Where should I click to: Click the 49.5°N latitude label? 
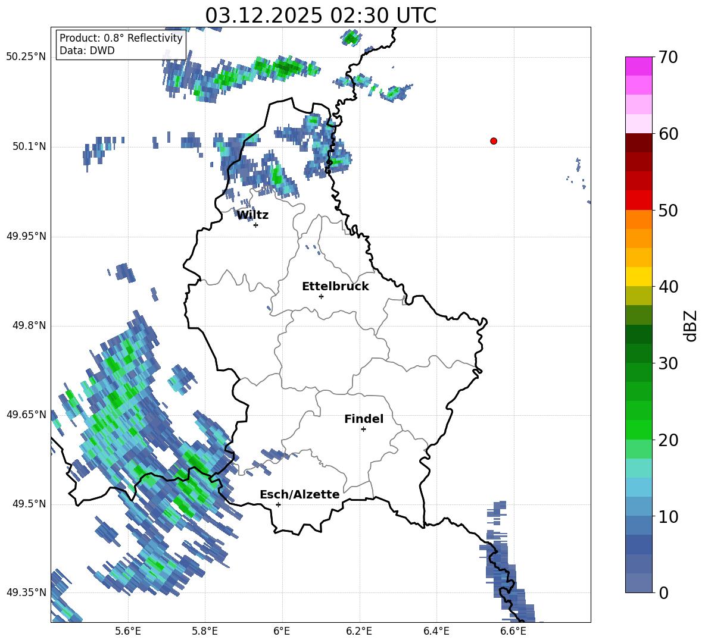29,504
